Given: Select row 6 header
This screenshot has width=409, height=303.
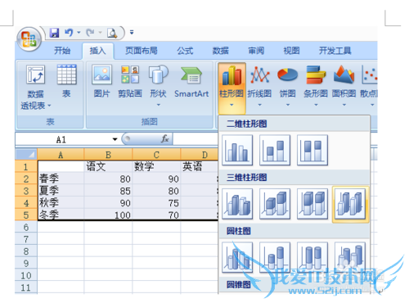Looking at the screenshot, I should (26, 227).
